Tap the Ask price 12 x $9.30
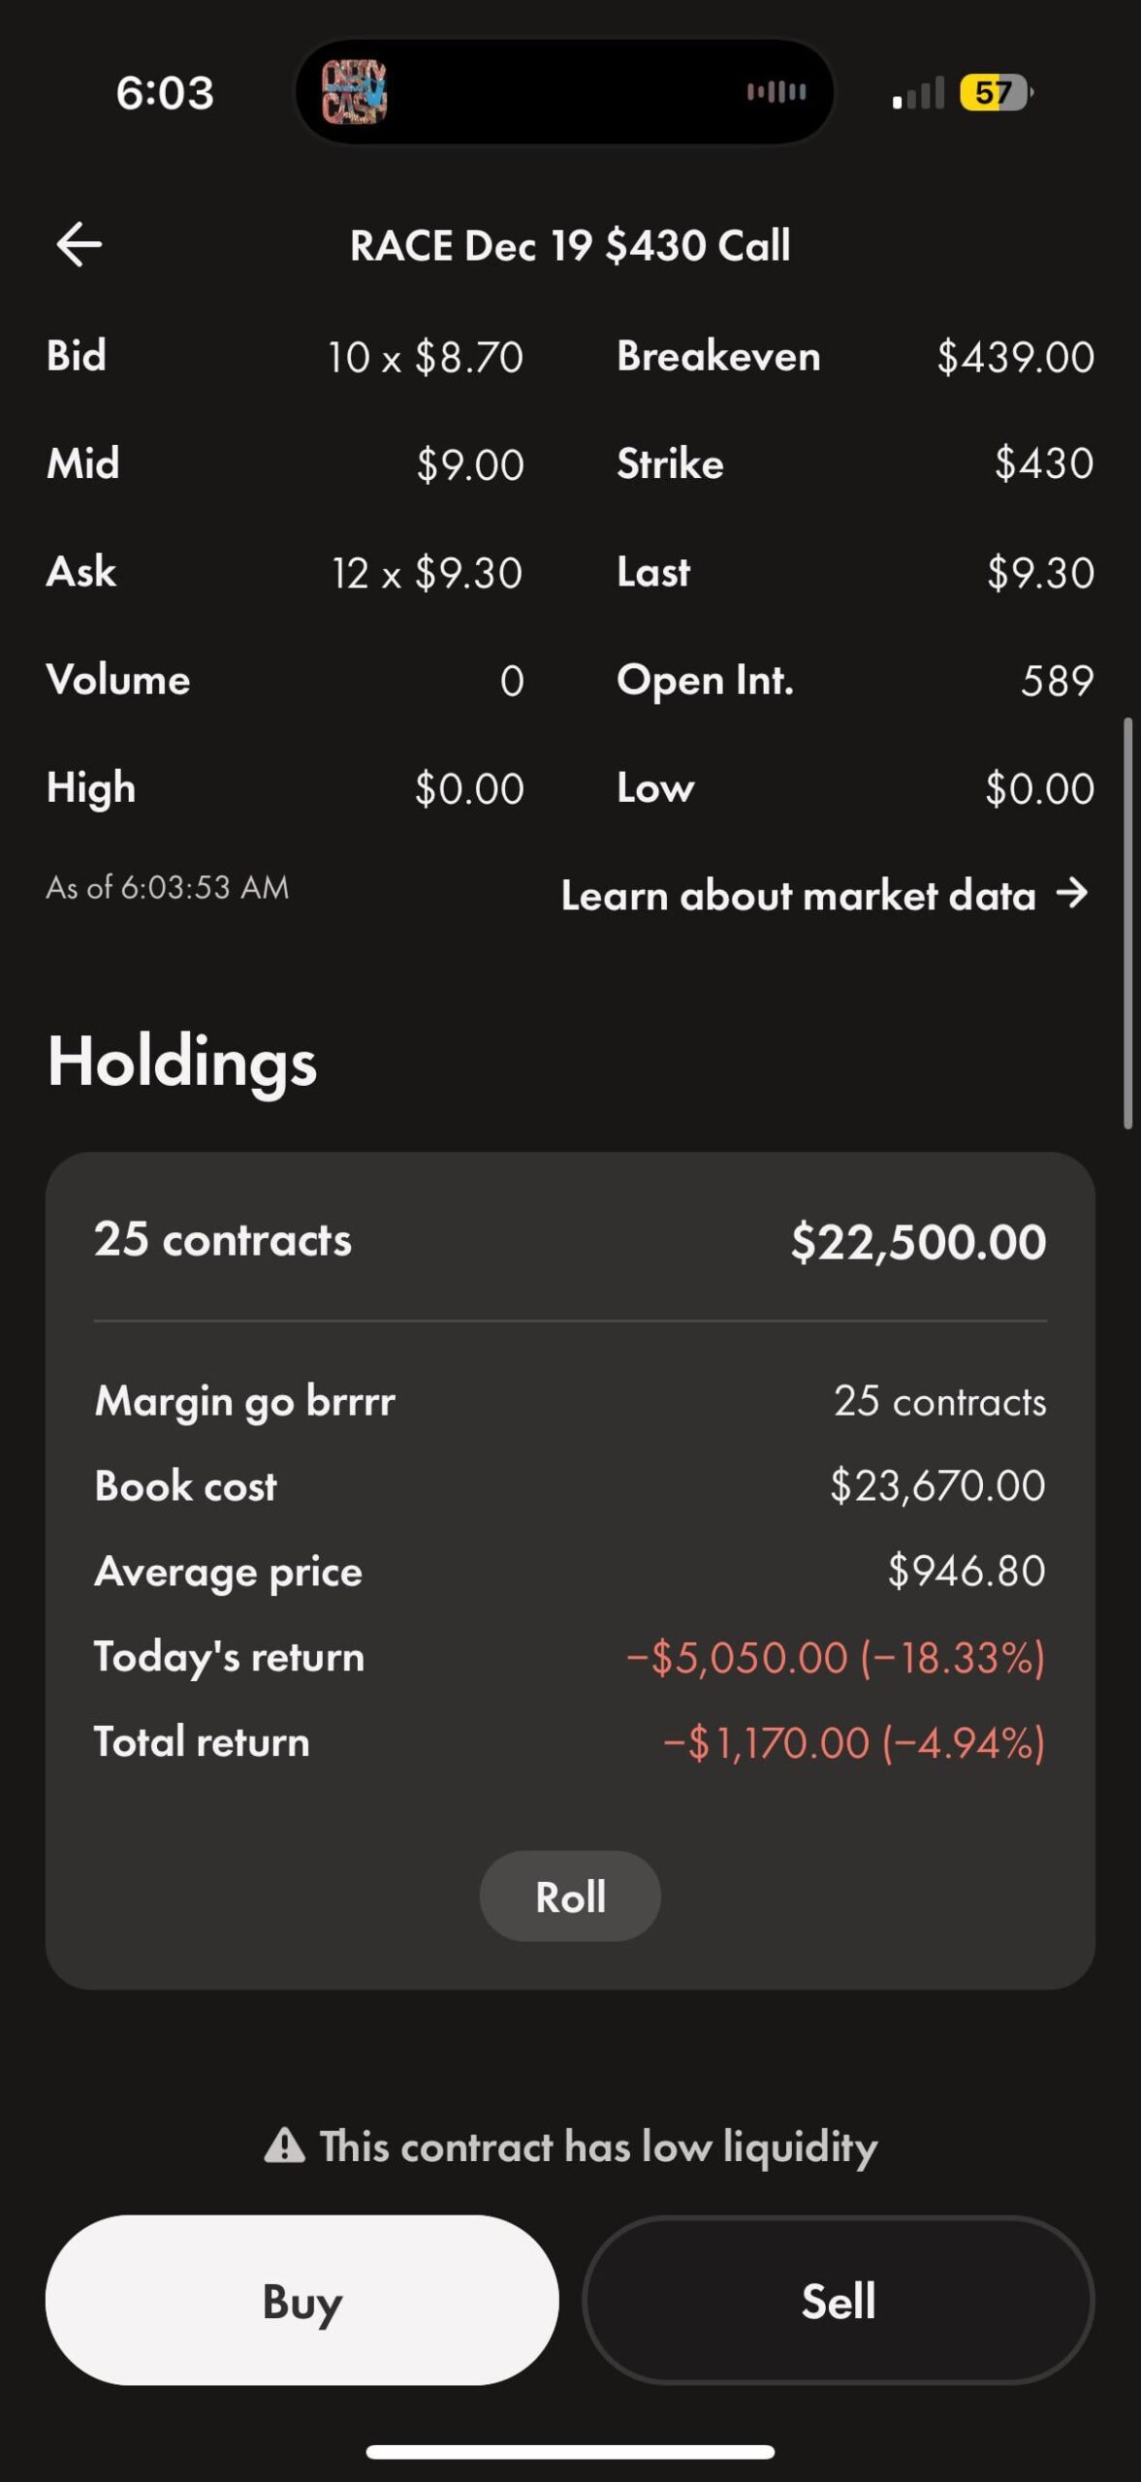 pyautogui.click(x=428, y=572)
